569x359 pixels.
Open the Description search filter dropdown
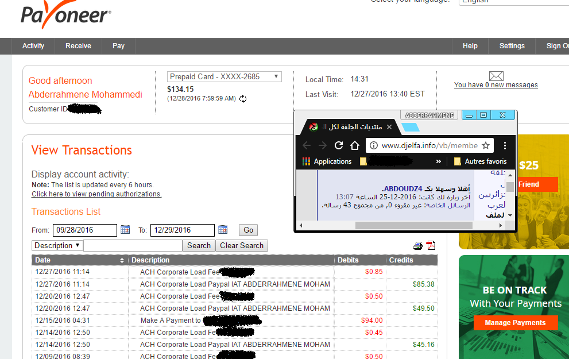[57, 245]
